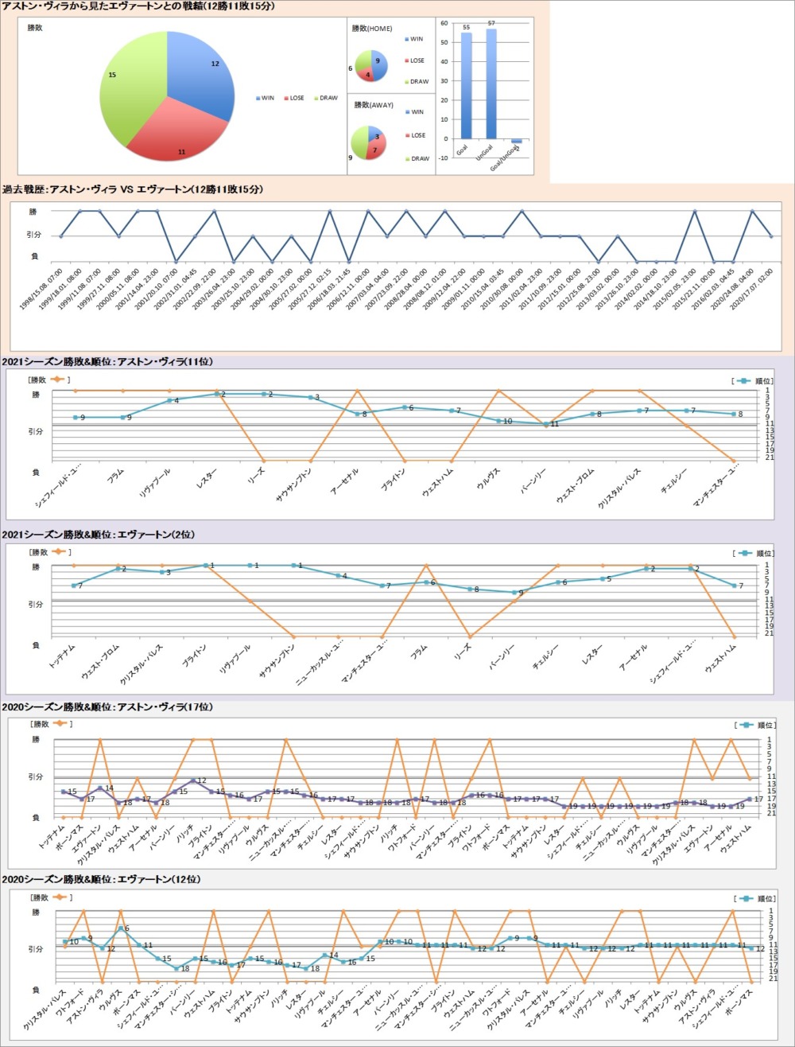This screenshot has width=795, height=1047.
Task: Click LOSE legend in 勝敗(HOME) chart
Action: click(413, 60)
